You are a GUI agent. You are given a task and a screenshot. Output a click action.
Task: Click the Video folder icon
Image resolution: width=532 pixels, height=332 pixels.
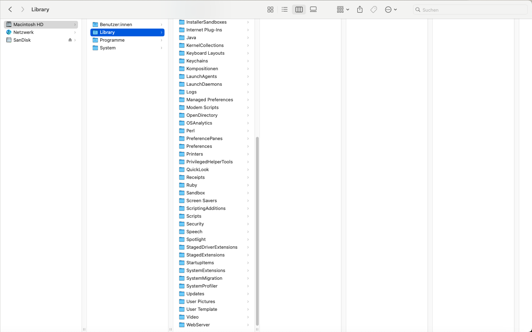click(x=182, y=317)
